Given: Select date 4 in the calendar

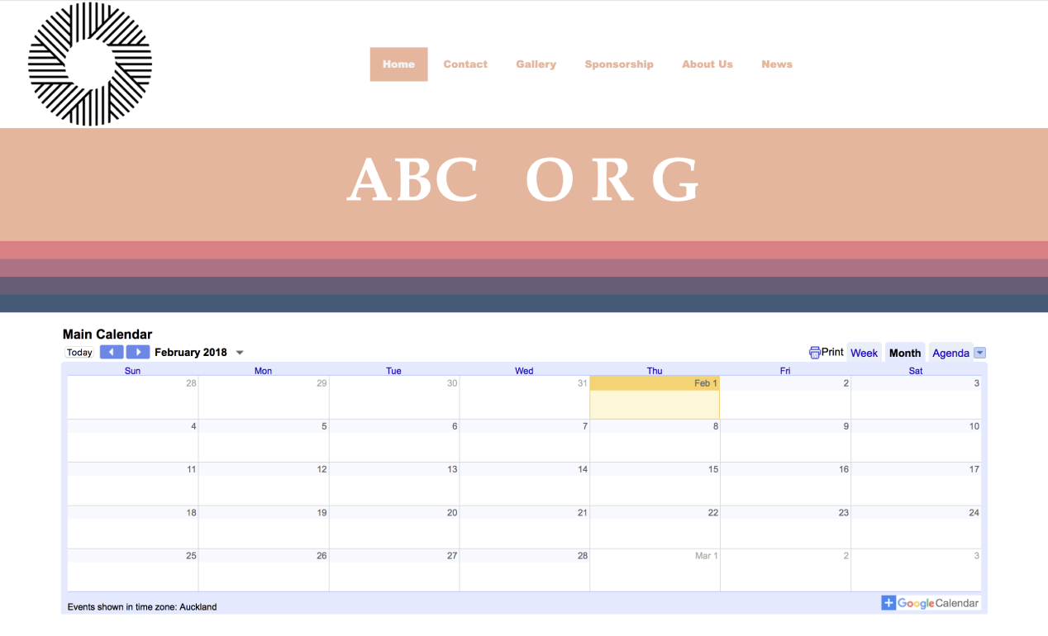Looking at the screenshot, I should pyautogui.click(x=193, y=426).
